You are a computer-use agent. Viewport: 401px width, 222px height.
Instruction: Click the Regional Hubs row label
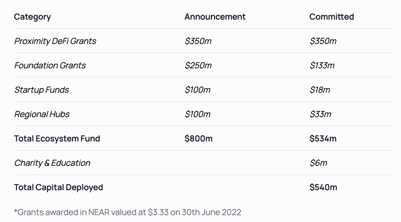tap(42, 114)
